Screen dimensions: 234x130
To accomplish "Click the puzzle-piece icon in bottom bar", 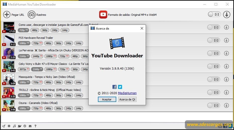I will 30,126.
